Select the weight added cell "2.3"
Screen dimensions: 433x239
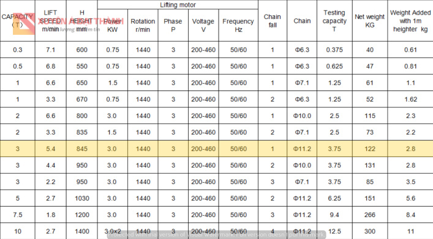pos(410,116)
